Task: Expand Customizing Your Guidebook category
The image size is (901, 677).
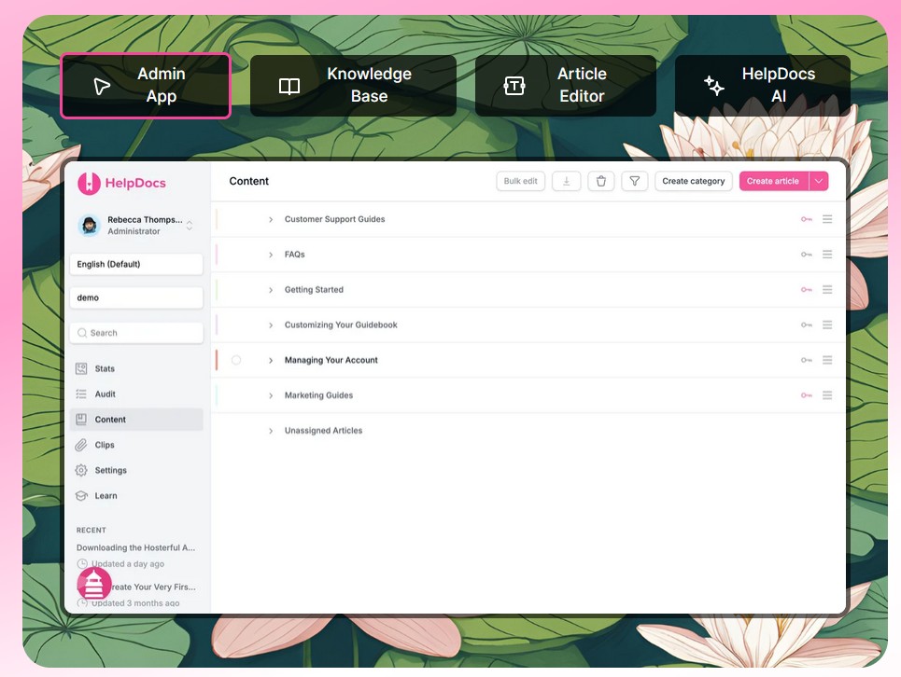Action: click(271, 325)
